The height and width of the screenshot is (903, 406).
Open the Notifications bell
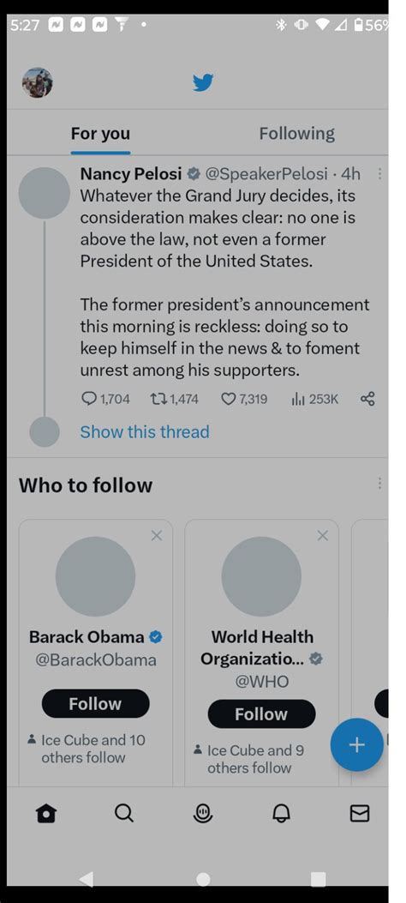(x=281, y=813)
